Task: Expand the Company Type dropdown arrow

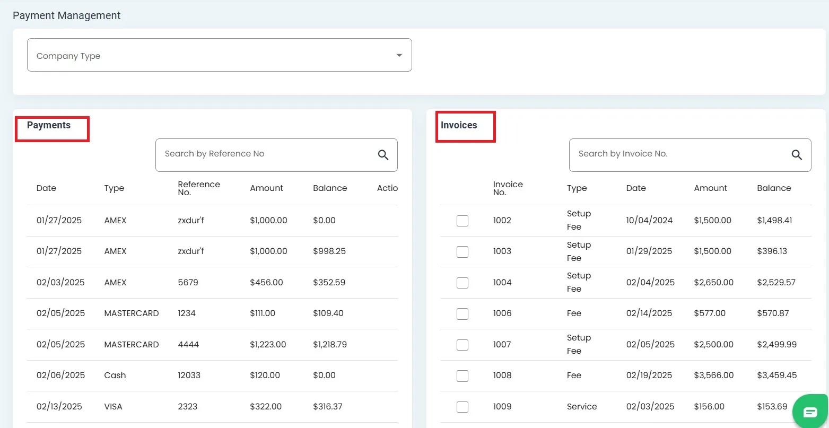Action: click(x=399, y=56)
